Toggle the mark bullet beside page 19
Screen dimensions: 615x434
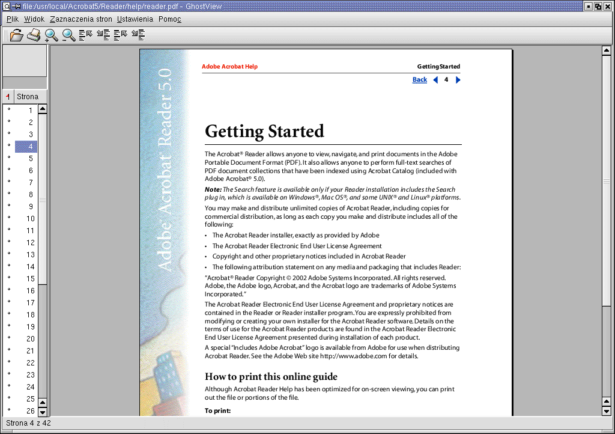tap(9, 325)
